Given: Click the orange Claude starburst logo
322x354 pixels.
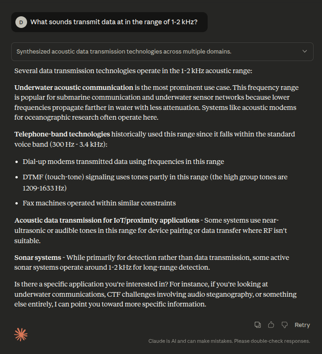Looking at the screenshot, I should click(21, 334).
